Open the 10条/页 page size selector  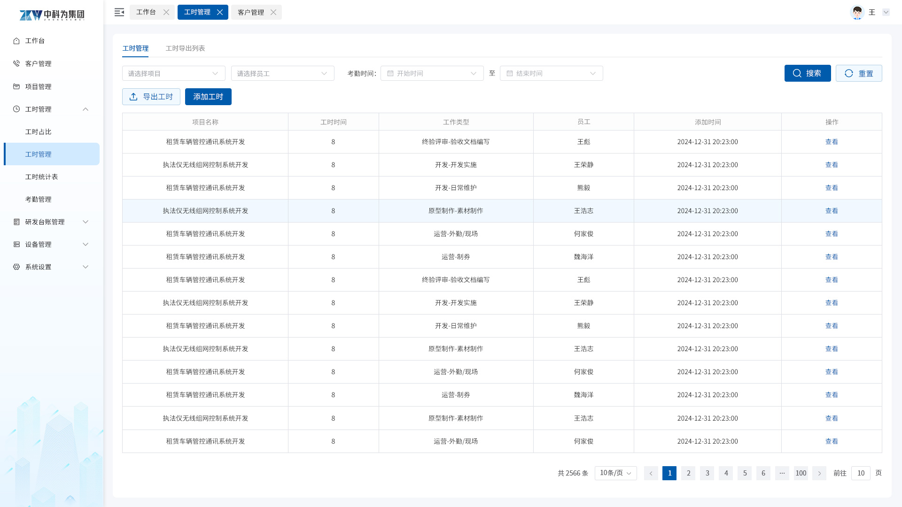pos(615,473)
